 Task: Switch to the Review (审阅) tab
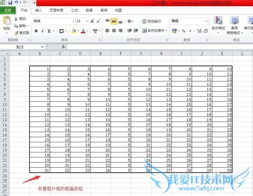[104, 10]
